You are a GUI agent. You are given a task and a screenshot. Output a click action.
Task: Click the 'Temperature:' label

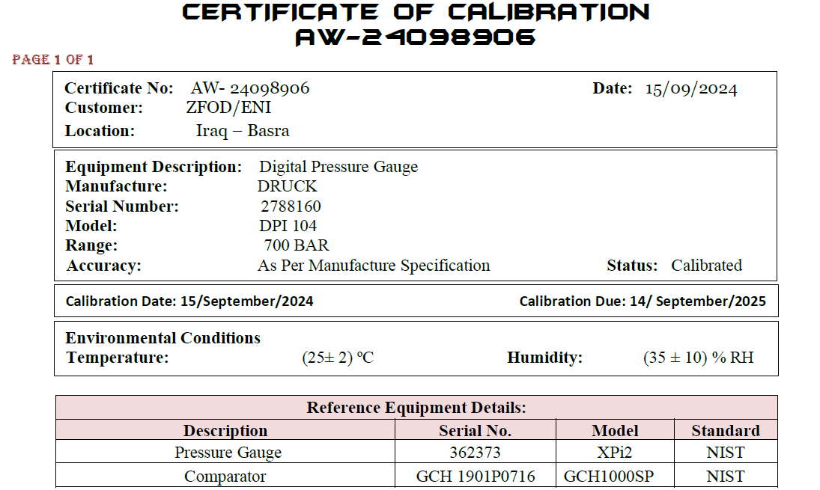click(117, 358)
